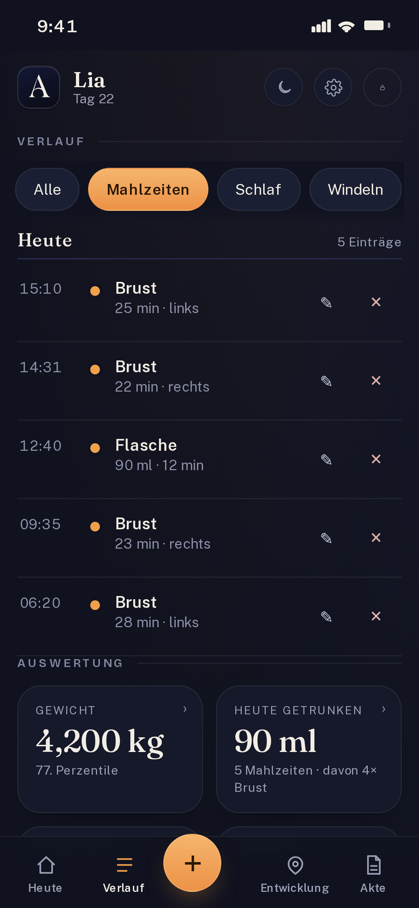Tap the lock icon in the header
Viewport: 419px width, 908px height.
[x=382, y=87]
